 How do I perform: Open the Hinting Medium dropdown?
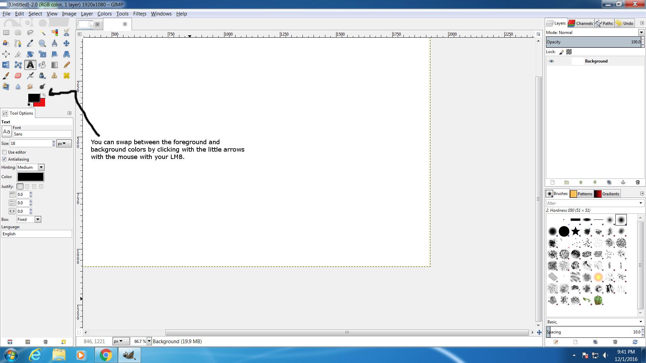pos(41,167)
